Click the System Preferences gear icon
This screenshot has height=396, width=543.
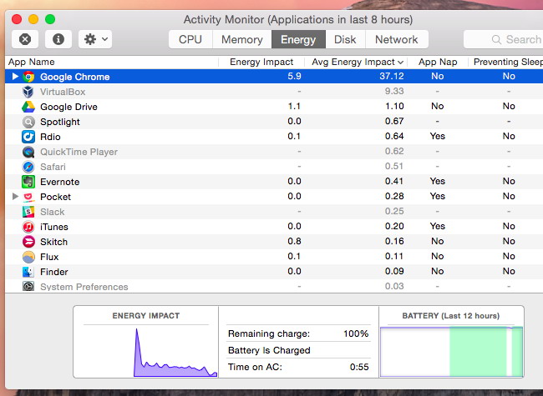pos(28,287)
